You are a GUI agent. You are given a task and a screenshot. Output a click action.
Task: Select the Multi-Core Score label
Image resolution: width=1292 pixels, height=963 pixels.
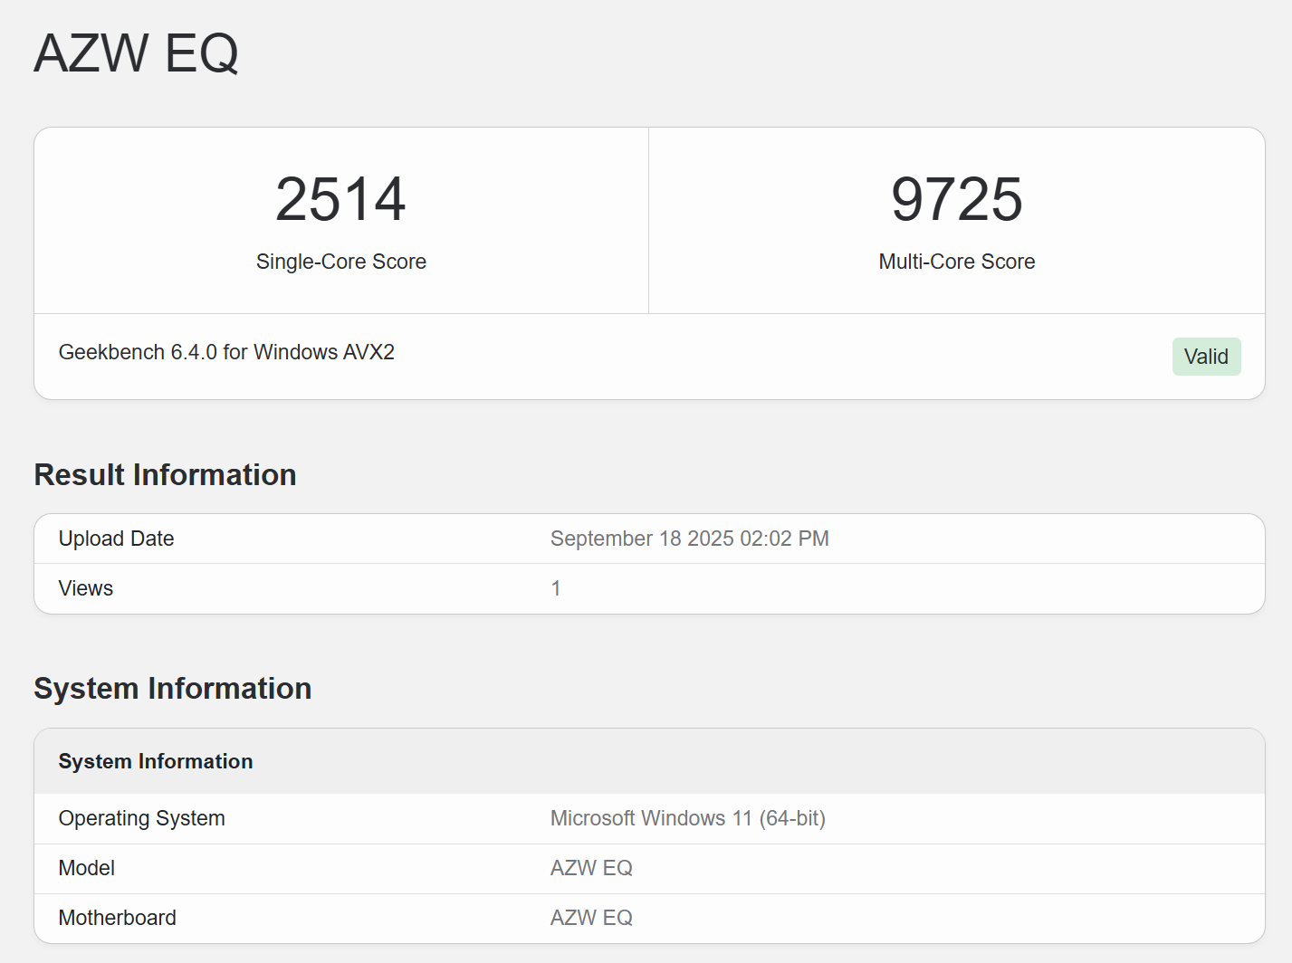pyautogui.click(x=956, y=262)
